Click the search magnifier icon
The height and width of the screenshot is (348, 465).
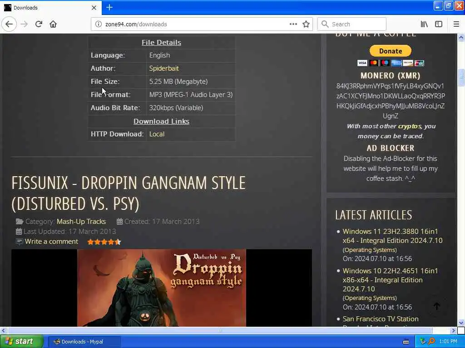[x=325, y=24]
